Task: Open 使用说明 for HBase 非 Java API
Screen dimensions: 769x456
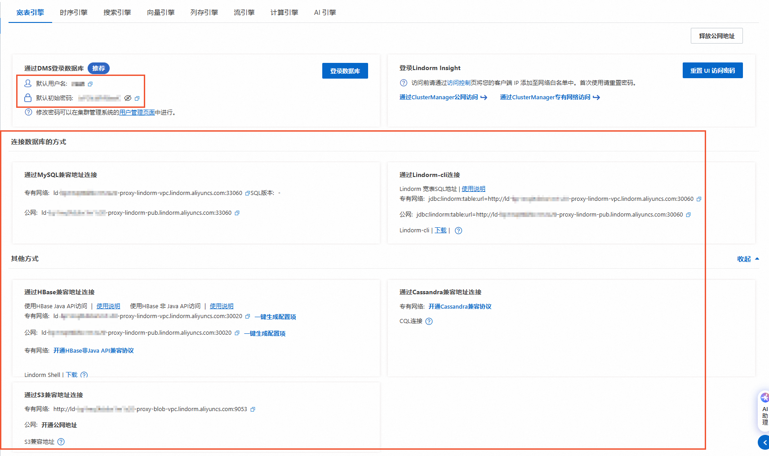Action: click(x=222, y=306)
